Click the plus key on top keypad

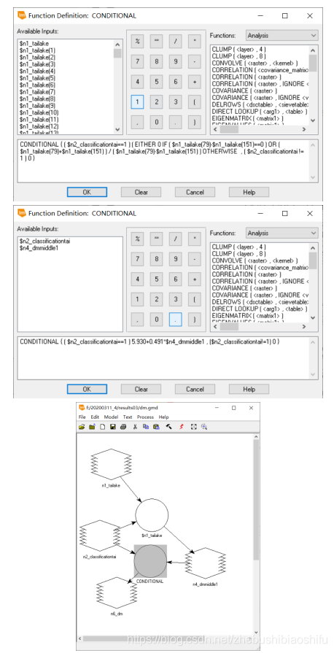tap(195, 82)
